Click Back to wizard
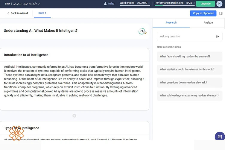The width and height of the screenshot is (225, 150). coord(18,13)
